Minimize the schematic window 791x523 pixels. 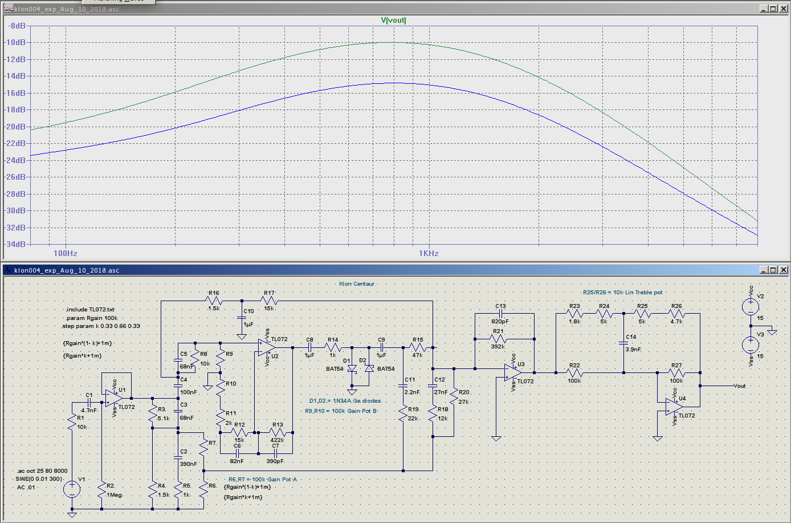(x=764, y=270)
